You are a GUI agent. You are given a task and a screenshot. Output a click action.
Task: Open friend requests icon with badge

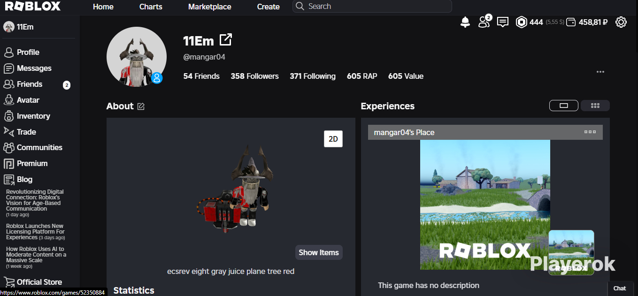click(x=484, y=21)
